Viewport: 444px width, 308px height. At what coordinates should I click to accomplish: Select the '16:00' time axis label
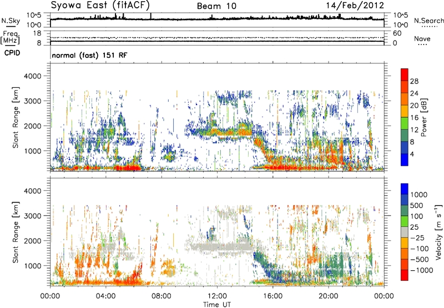(273, 296)
